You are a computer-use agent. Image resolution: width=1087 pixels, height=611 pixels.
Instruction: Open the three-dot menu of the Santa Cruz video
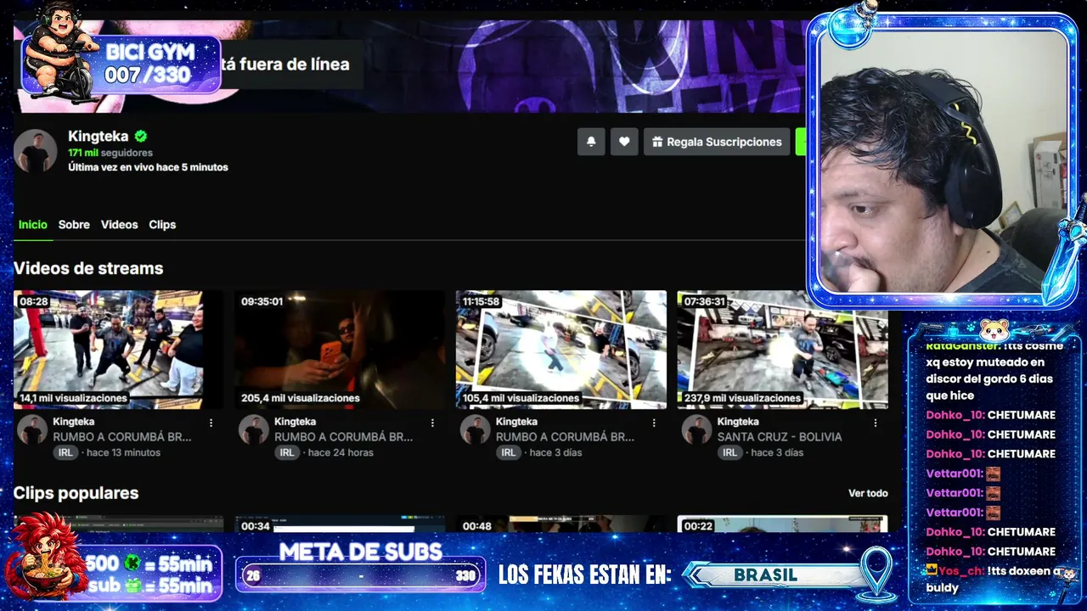point(876,423)
